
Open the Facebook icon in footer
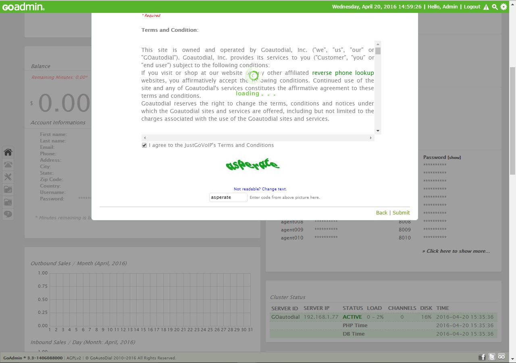tap(482, 357)
